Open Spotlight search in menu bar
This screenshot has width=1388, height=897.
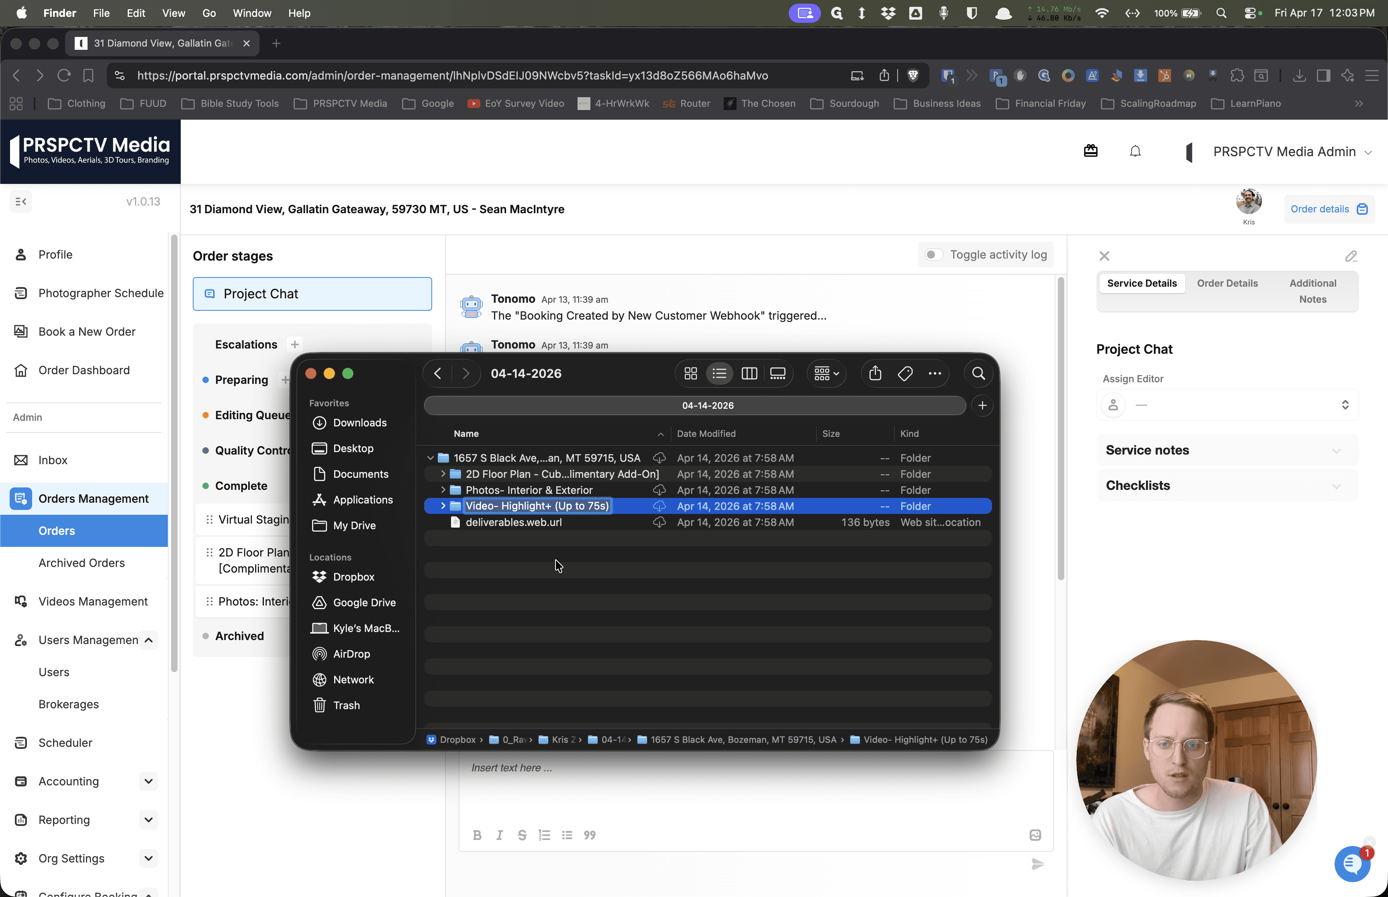1221,13
